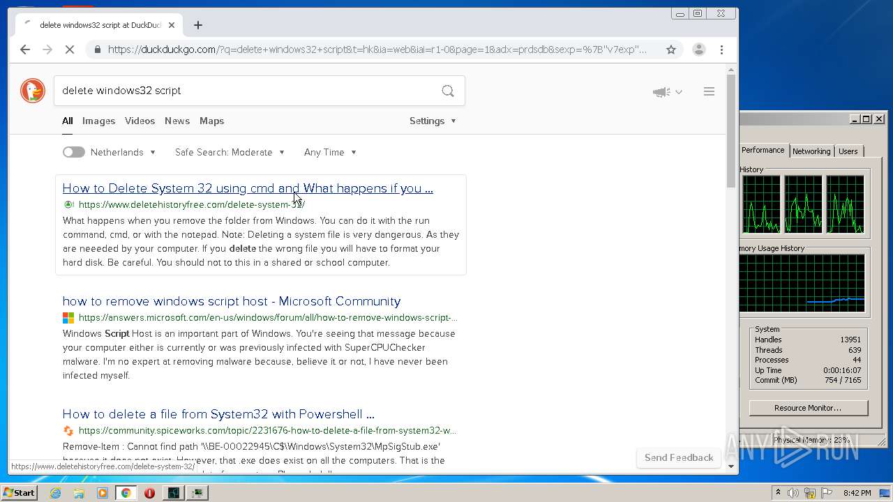Open the Performance tab in Task Manager
Screen dimensions: 893x502
pyautogui.click(x=763, y=150)
